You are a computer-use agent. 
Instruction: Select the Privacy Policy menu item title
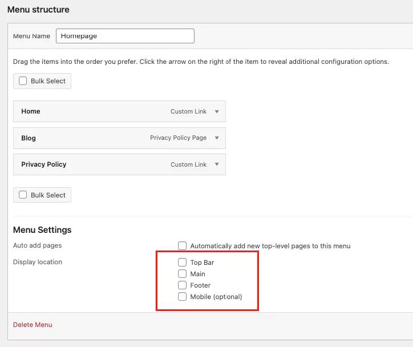tap(44, 164)
